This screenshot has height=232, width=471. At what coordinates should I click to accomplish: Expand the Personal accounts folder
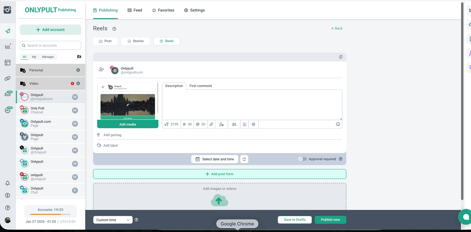click(x=36, y=70)
